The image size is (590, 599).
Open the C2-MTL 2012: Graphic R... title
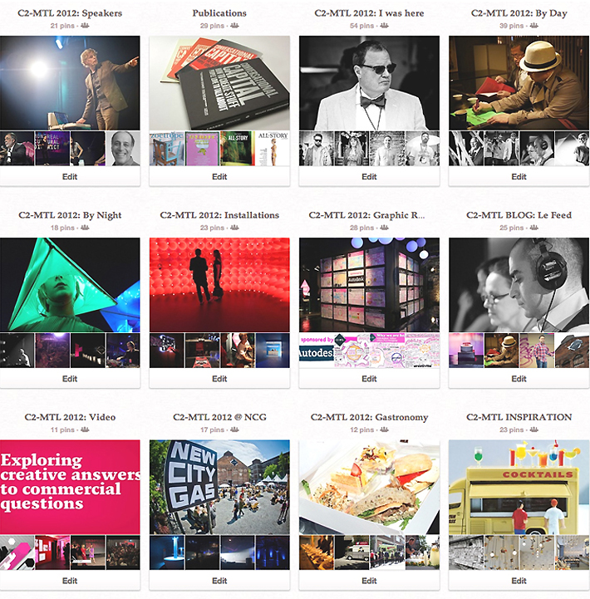tap(366, 215)
